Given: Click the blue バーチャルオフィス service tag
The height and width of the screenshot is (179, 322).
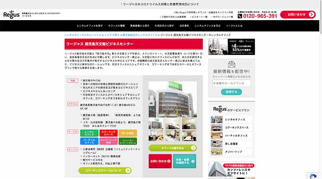Looking at the screenshot, I should pos(89,141).
